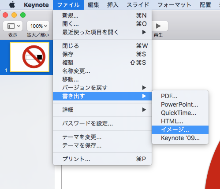Export to Keynote '09...
220x189 pixels.
click(180, 138)
